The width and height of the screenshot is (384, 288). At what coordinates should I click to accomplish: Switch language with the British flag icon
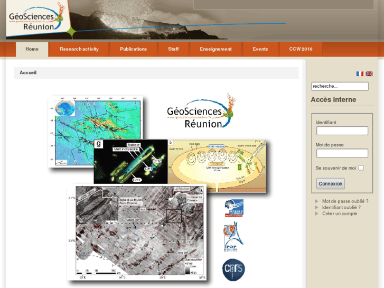point(369,74)
